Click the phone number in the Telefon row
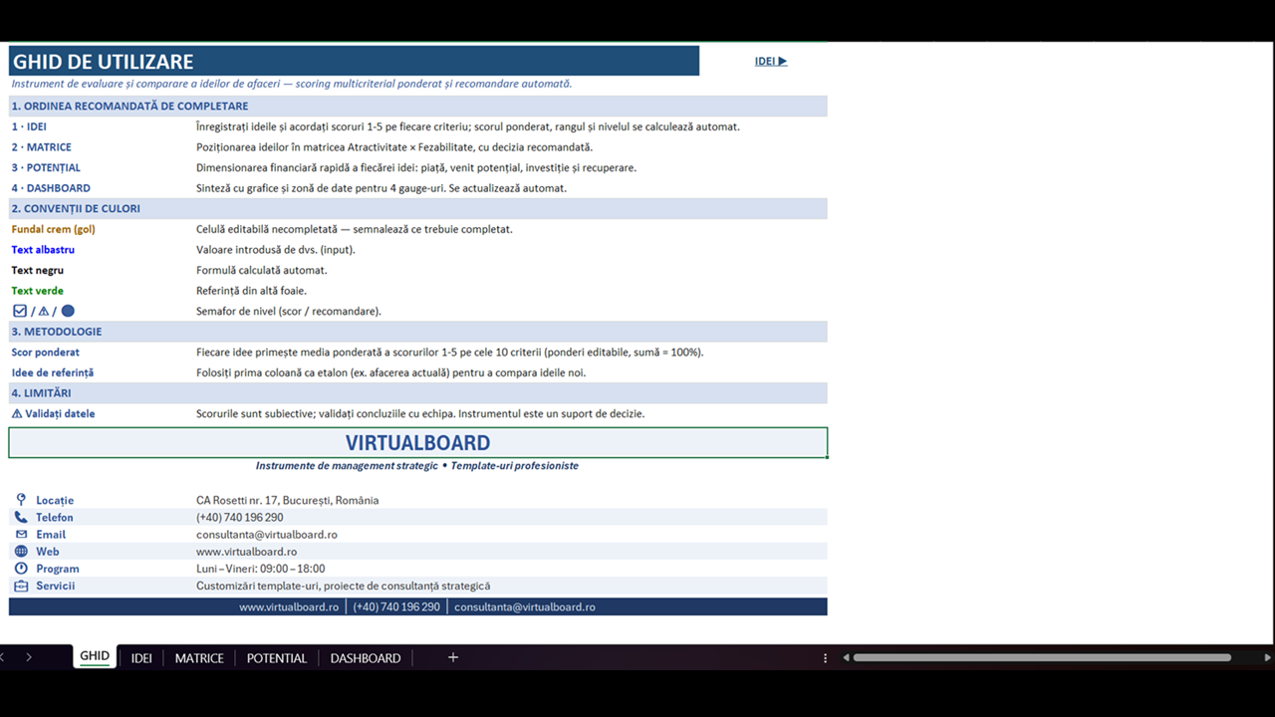Viewport: 1275px width, 717px height. [239, 517]
